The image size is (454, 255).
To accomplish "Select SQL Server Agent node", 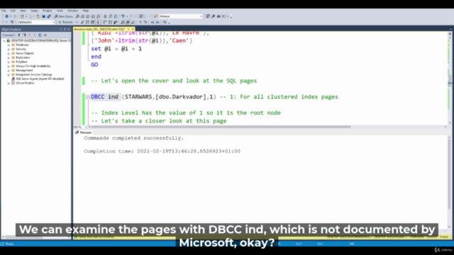I will point(40,79).
